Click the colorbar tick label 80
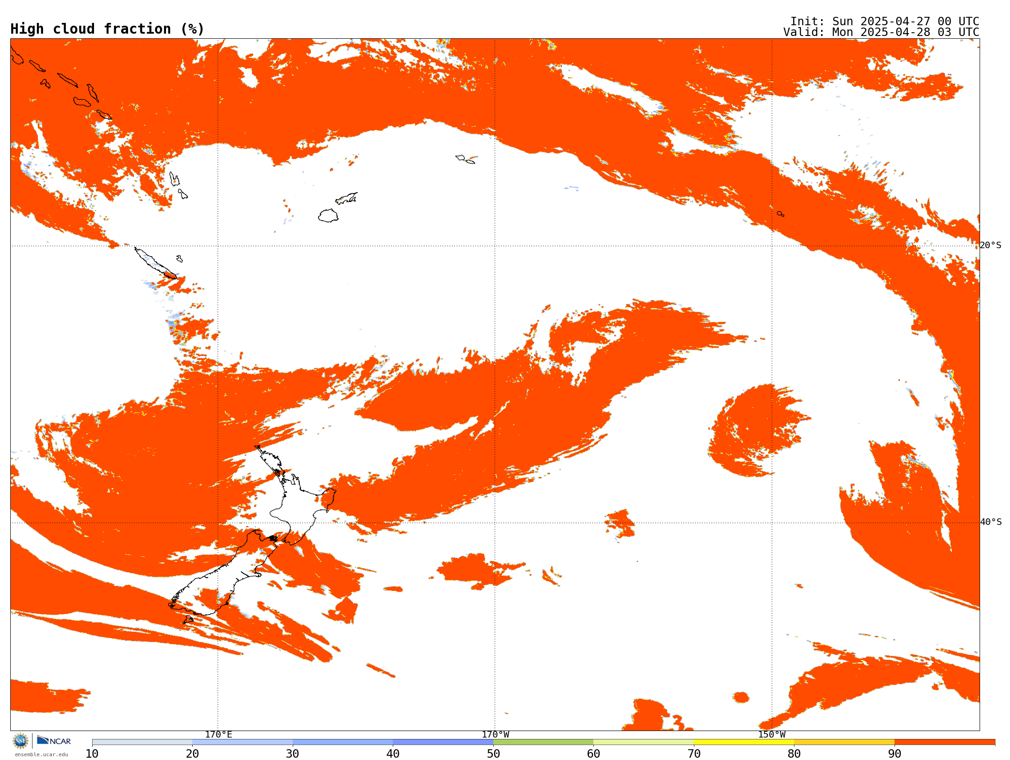1010x760 pixels. click(794, 754)
